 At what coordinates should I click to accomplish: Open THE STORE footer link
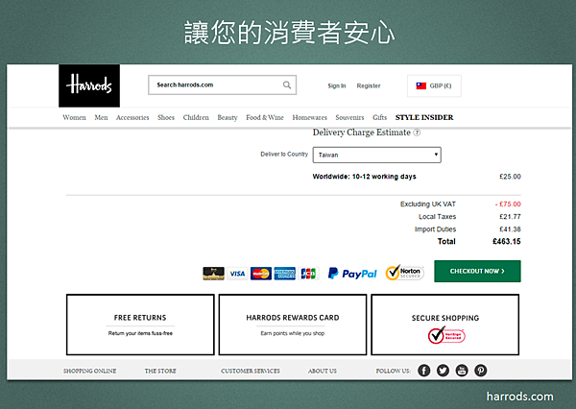[160, 372]
